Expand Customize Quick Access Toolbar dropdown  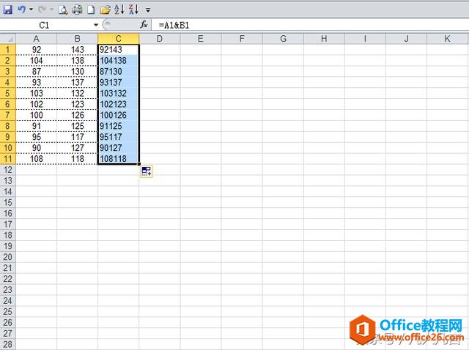pyautogui.click(x=148, y=10)
